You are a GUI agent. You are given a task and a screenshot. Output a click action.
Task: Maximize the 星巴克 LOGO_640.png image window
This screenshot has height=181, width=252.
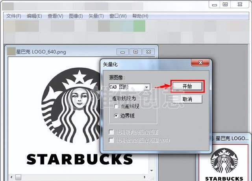click(x=135, y=52)
